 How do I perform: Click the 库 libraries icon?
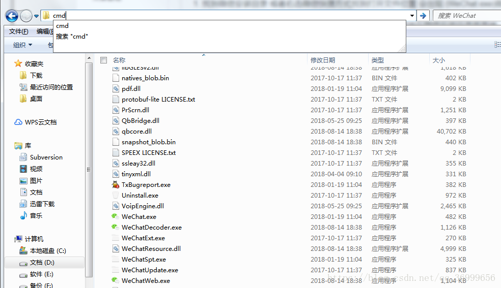18,146
